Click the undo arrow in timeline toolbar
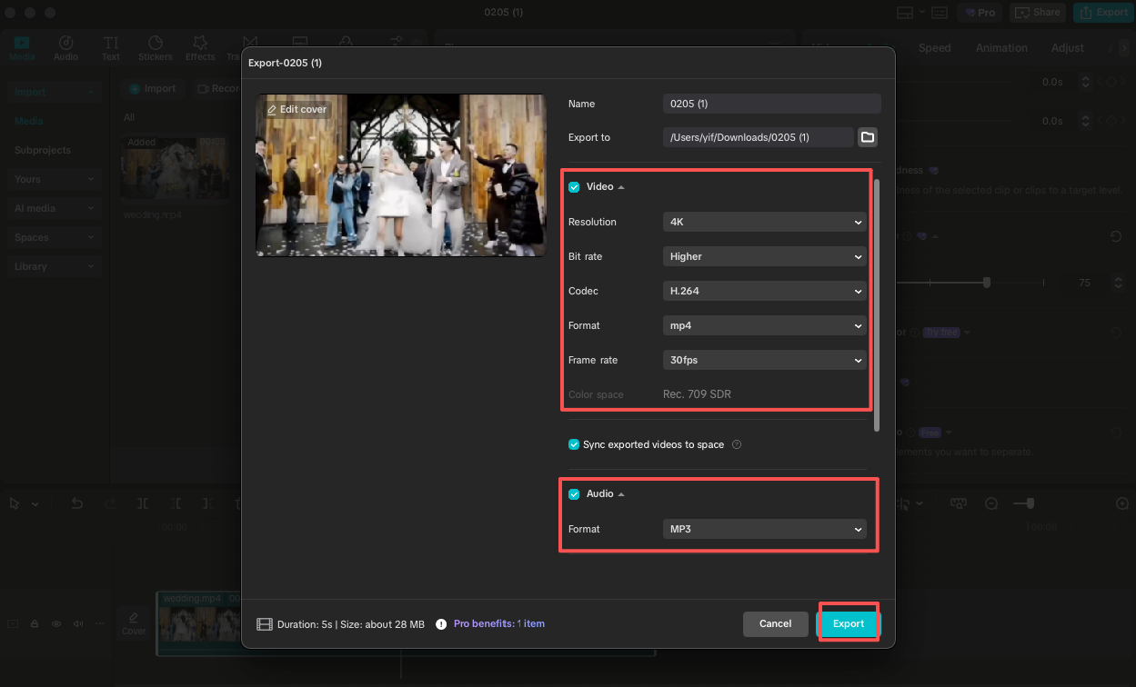Image resolution: width=1136 pixels, height=687 pixels. pos(77,503)
